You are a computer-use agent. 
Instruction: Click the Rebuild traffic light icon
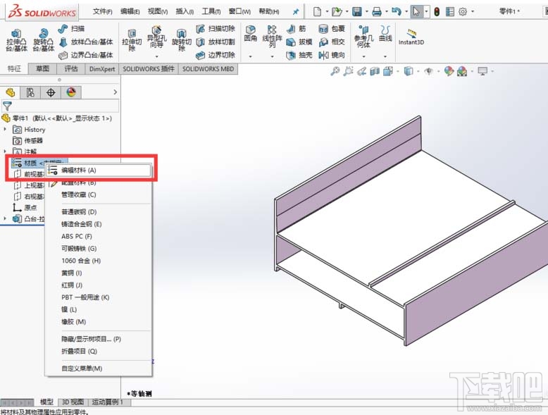437,12
